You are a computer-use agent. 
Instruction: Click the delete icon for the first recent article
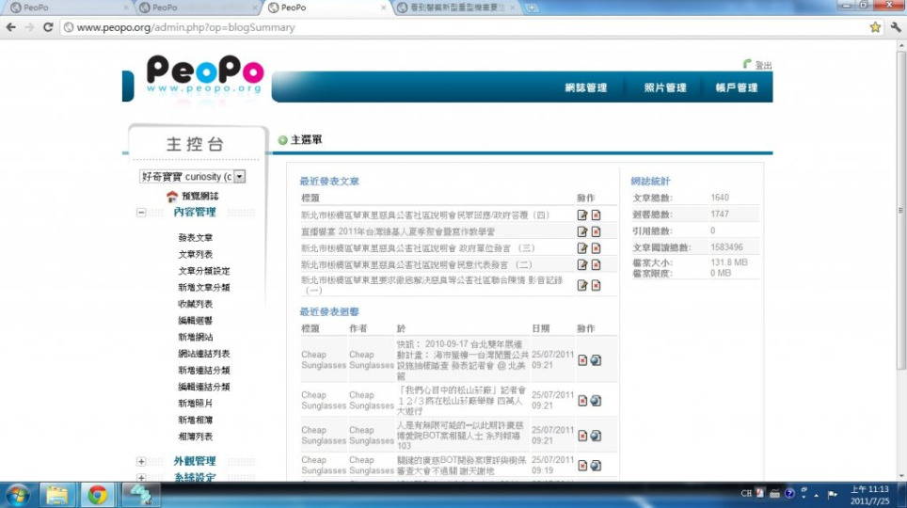click(x=596, y=215)
